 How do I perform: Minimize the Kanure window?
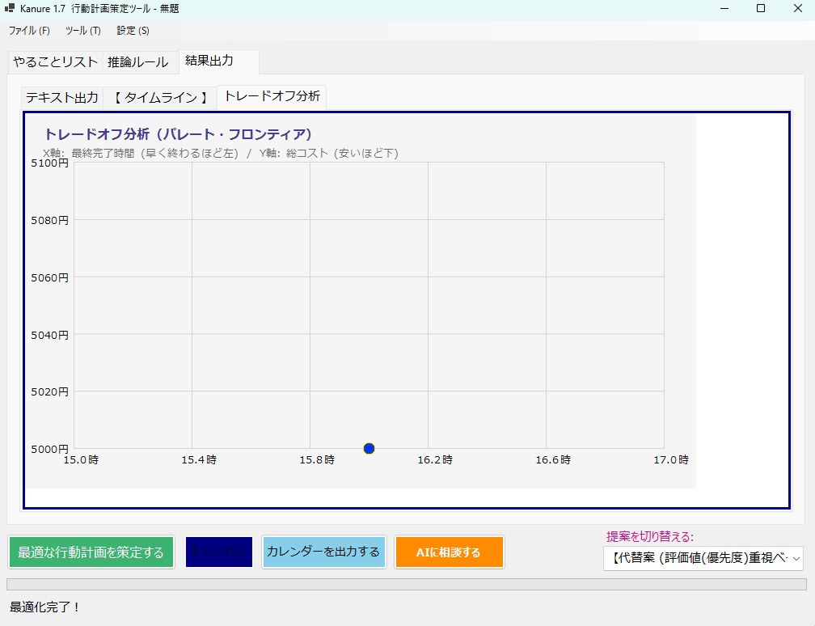click(724, 8)
